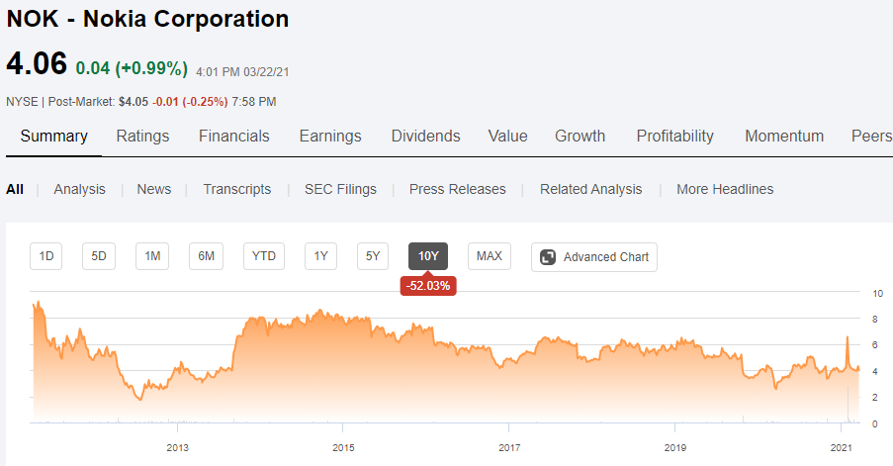Switch chart to 6M range

pyautogui.click(x=206, y=257)
